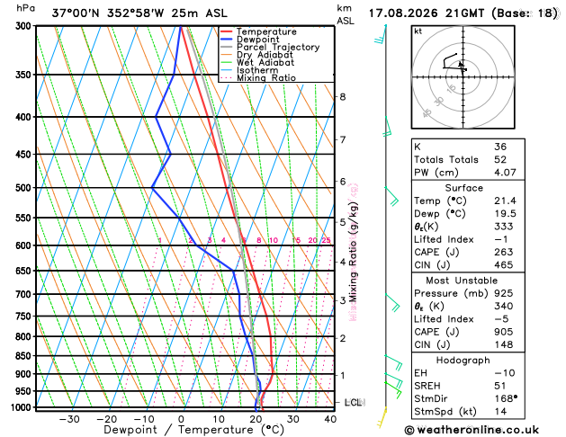
Task: Click the StmDir value 168°
Action: [x=506, y=398]
